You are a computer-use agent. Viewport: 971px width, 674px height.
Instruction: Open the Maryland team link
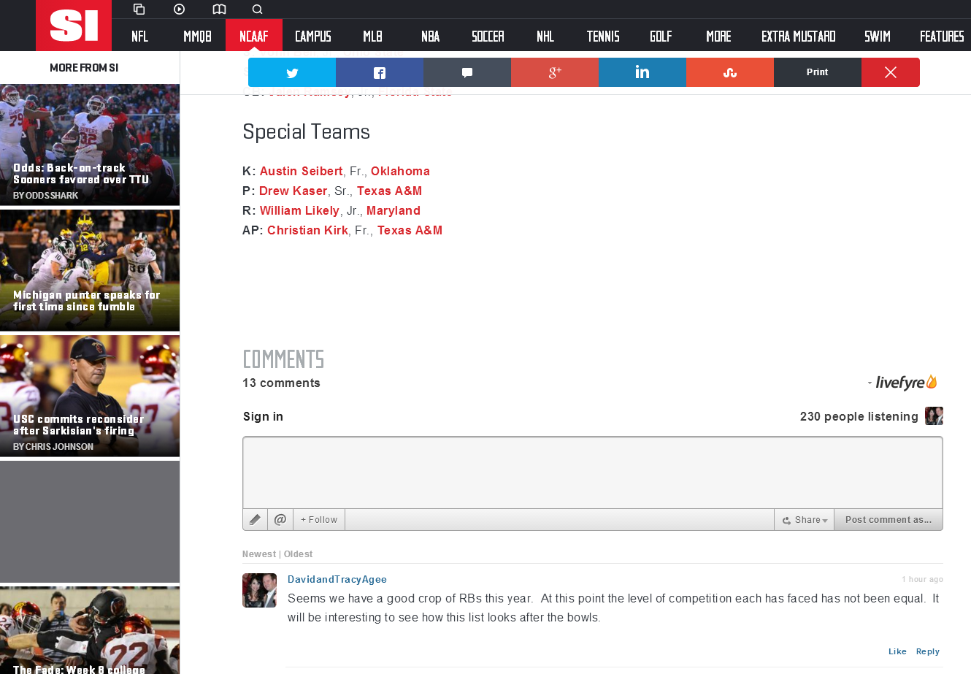[394, 210]
